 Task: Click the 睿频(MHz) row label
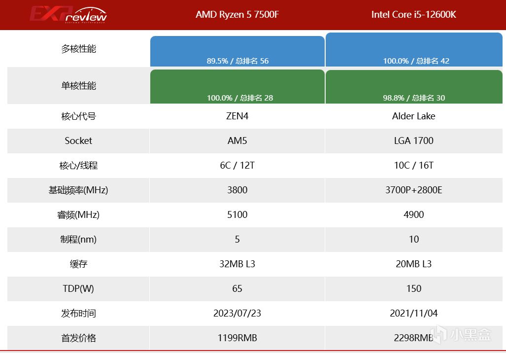coord(78,215)
